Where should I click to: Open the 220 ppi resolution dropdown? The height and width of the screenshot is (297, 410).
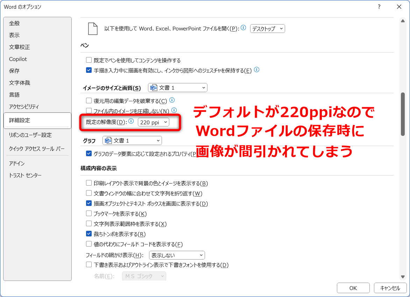pos(154,122)
